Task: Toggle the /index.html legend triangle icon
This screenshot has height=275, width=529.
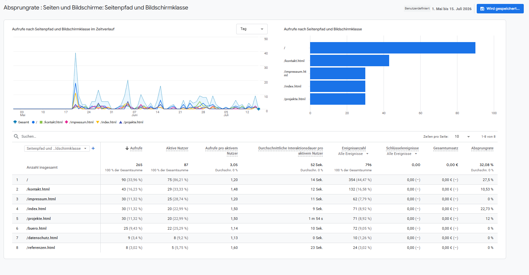Action: pos(98,122)
